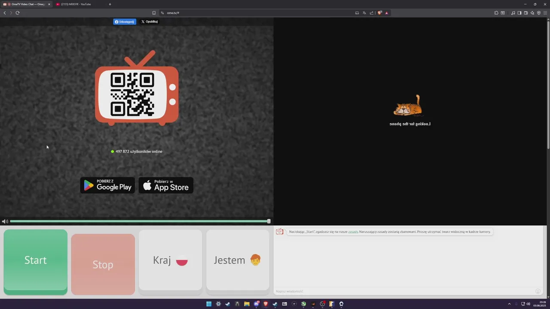Open Discord from the taskbar
The height and width of the screenshot is (309, 550).
click(x=257, y=304)
